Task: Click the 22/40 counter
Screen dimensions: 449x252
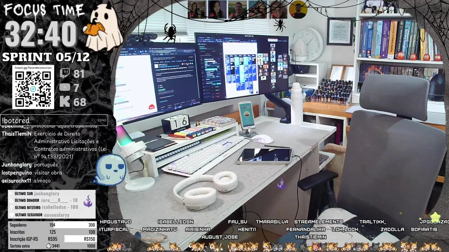Action: point(101,120)
